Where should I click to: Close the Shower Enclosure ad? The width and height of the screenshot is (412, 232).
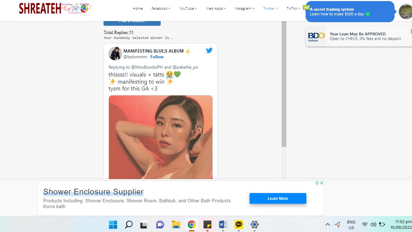coord(322,183)
